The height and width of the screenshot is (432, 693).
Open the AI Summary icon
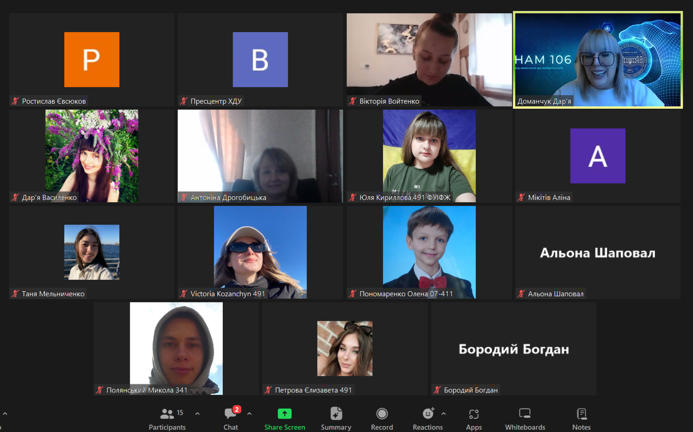click(x=336, y=414)
